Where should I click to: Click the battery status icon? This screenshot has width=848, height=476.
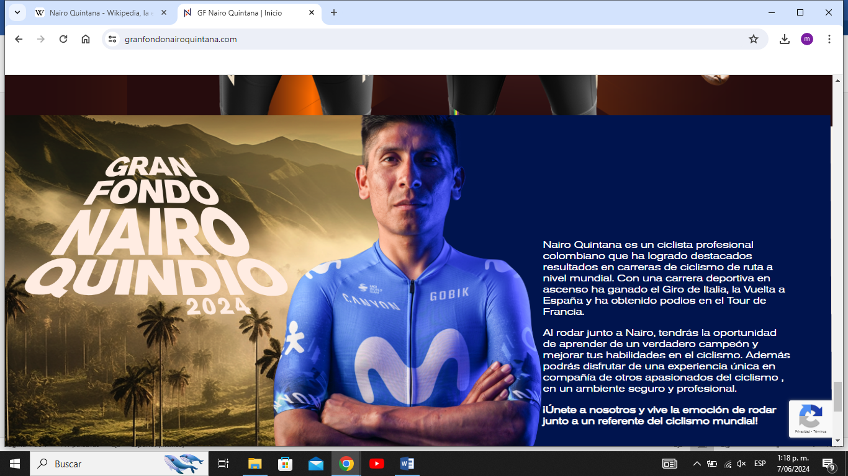(x=712, y=464)
